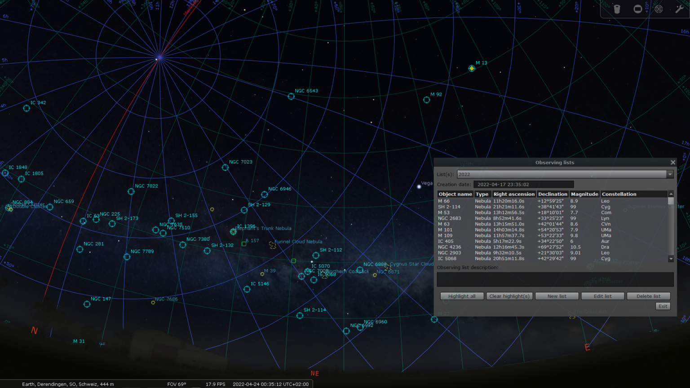Enable the Telrad finder circles
Image resolution: width=690 pixels, height=388 pixels.
(x=658, y=9)
